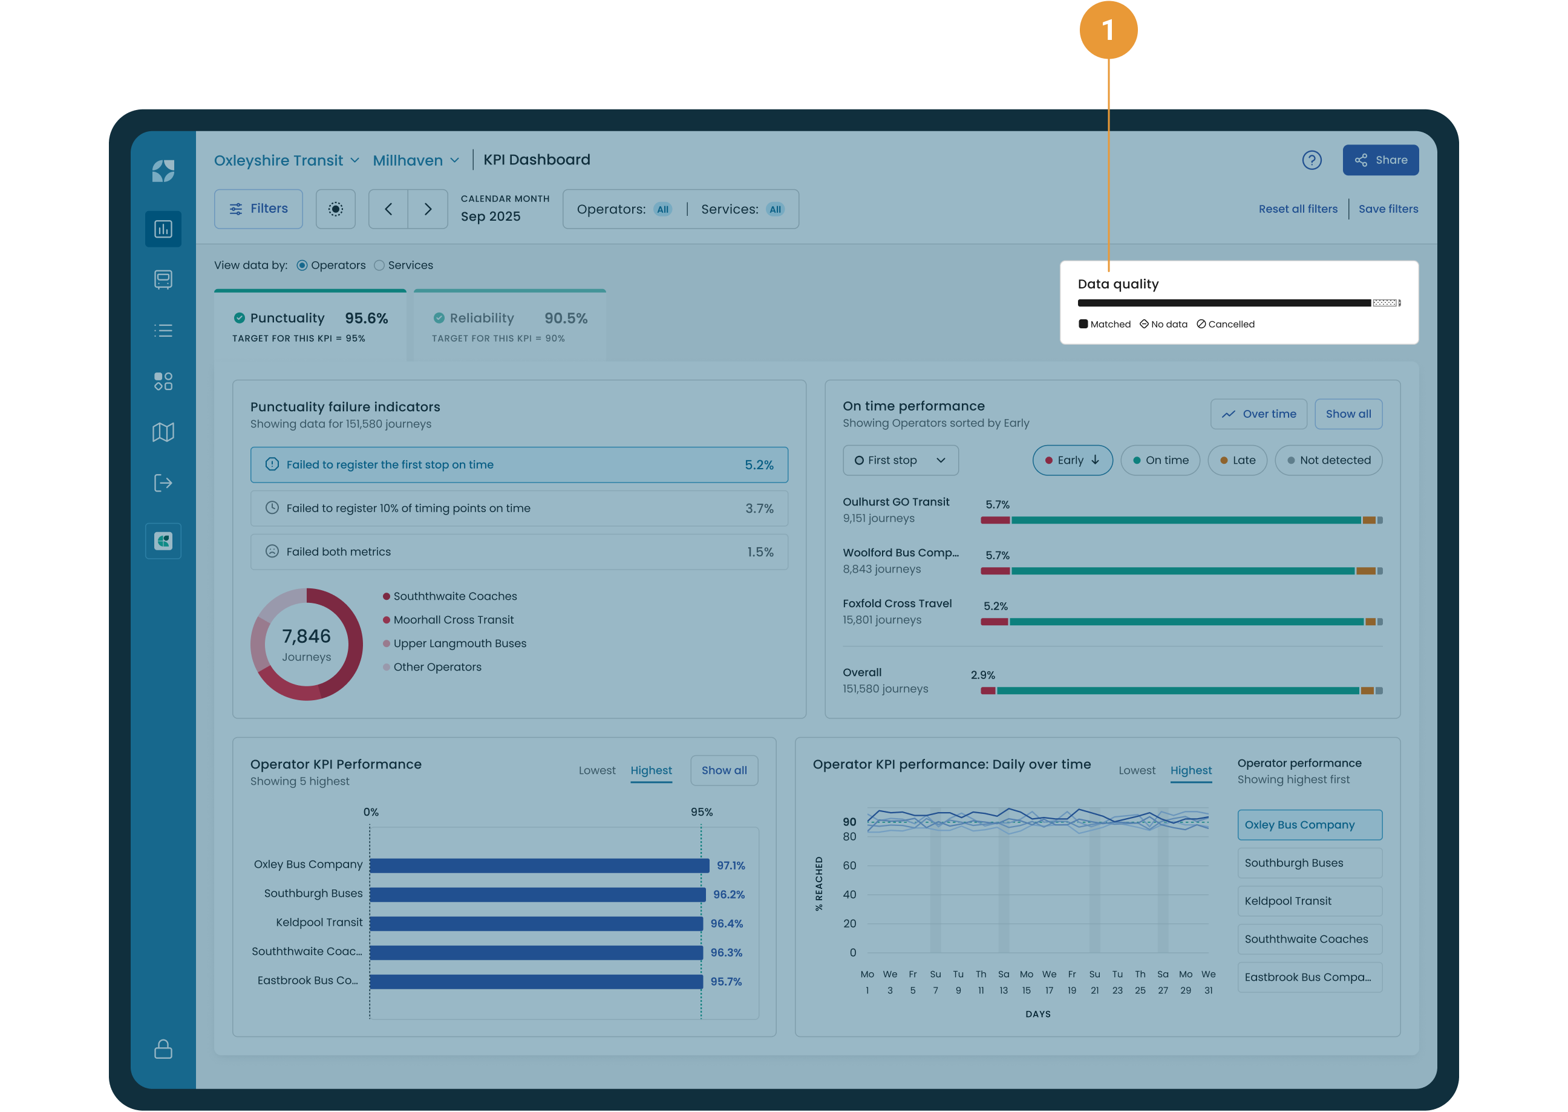The height and width of the screenshot is (1112, 1568).
Task: Open the list view sidebar icon
Action: pos(163,331)
